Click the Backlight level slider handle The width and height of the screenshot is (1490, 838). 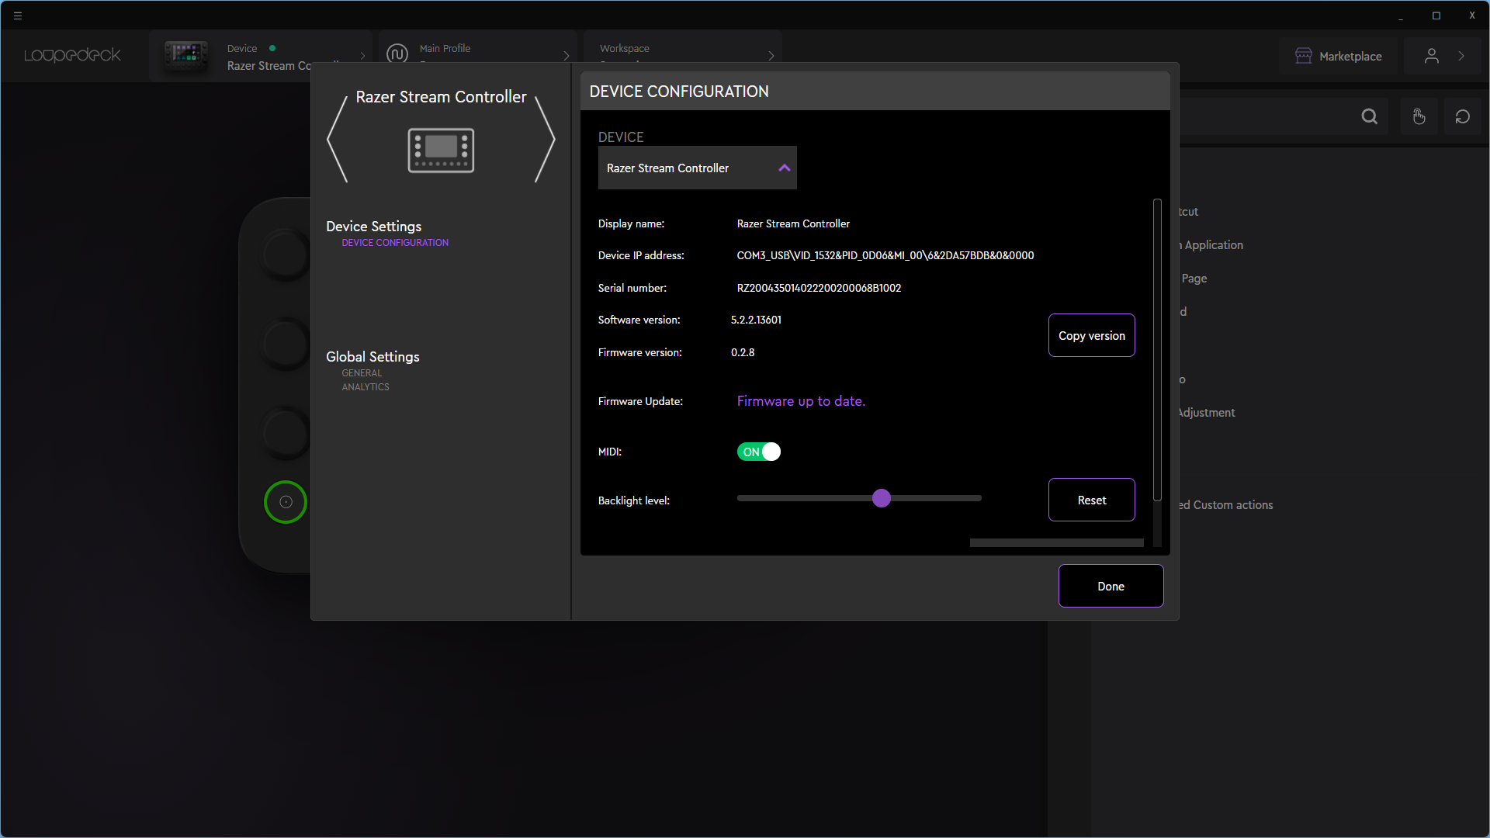[x=881, y=498]
